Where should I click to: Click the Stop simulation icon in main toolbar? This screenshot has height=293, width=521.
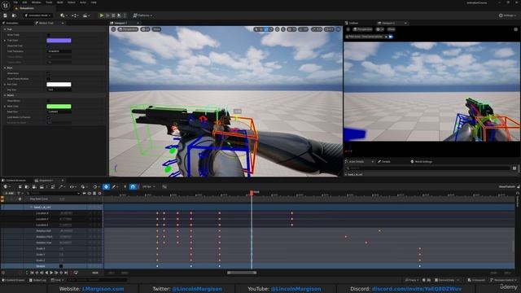[113, 15]
